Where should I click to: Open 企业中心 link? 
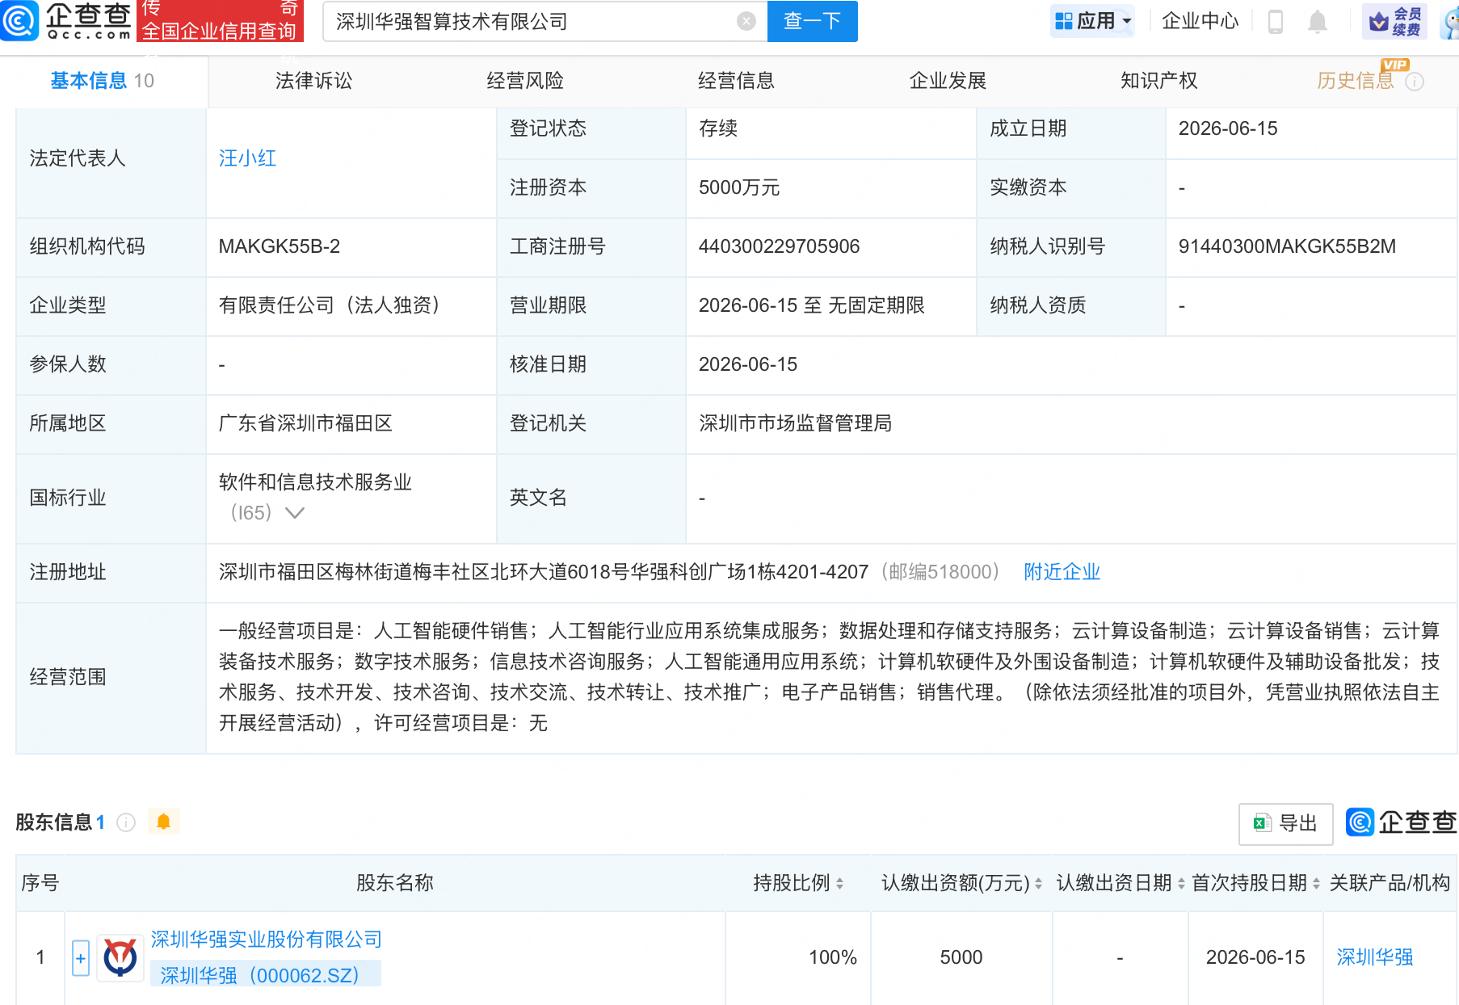1200,22
